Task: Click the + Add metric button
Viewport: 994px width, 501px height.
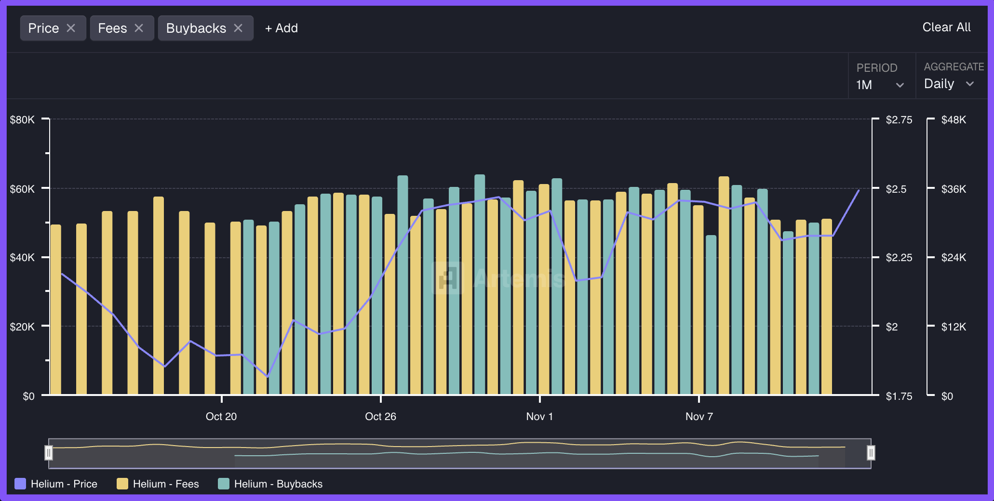Action: coord(281,28)
